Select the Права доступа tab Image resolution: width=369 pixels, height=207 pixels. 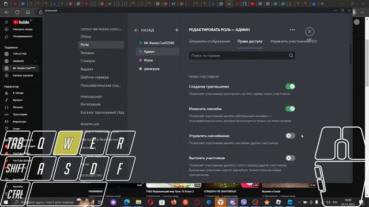250,41
